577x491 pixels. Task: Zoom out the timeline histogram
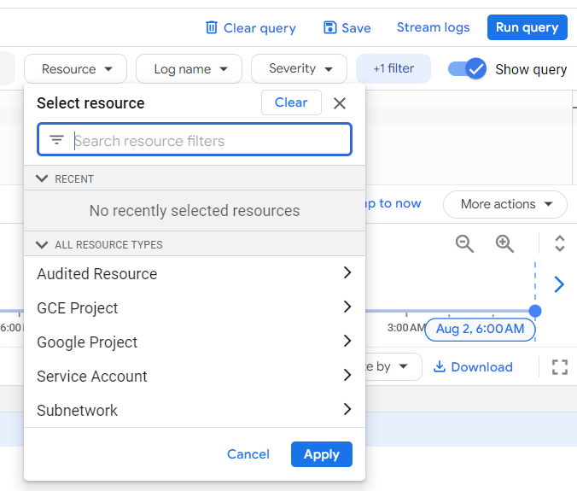(x=464, y=244)
